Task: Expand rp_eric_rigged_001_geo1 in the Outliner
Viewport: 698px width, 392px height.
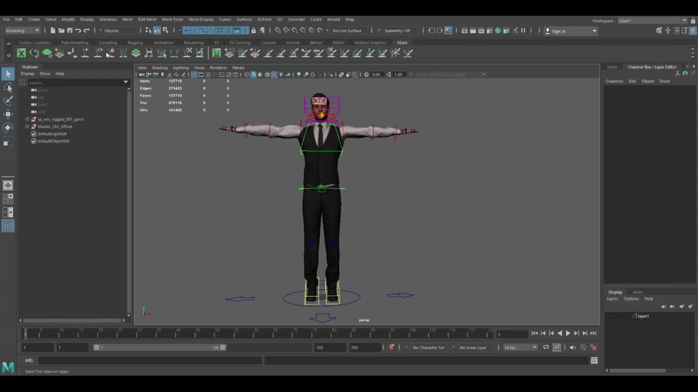Action: click(27, 119)
